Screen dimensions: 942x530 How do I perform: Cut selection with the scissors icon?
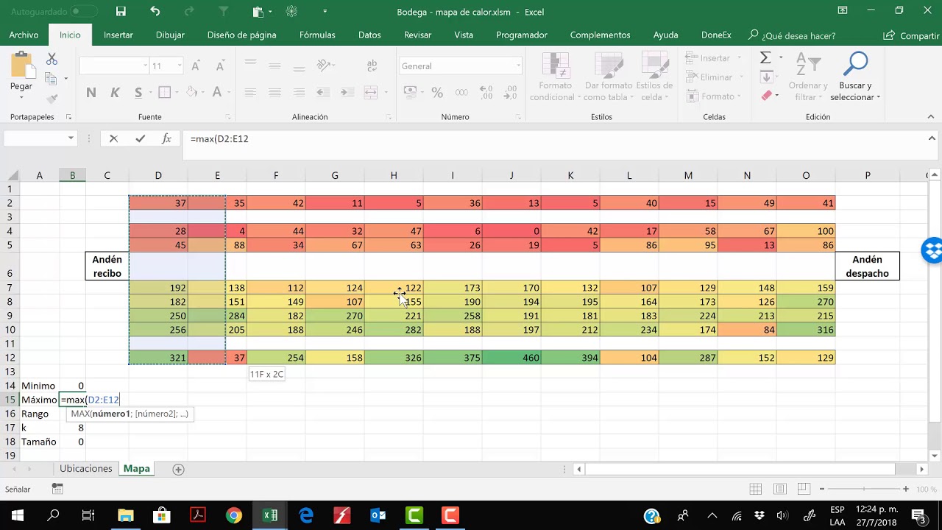tap(52, 59)
